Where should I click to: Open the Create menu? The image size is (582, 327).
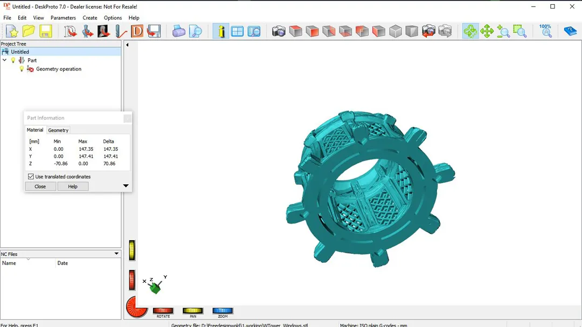coord(90,18)
